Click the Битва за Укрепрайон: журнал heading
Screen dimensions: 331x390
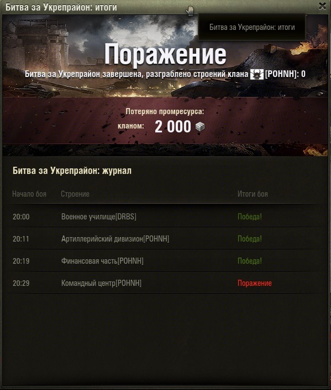coord(72,171)
